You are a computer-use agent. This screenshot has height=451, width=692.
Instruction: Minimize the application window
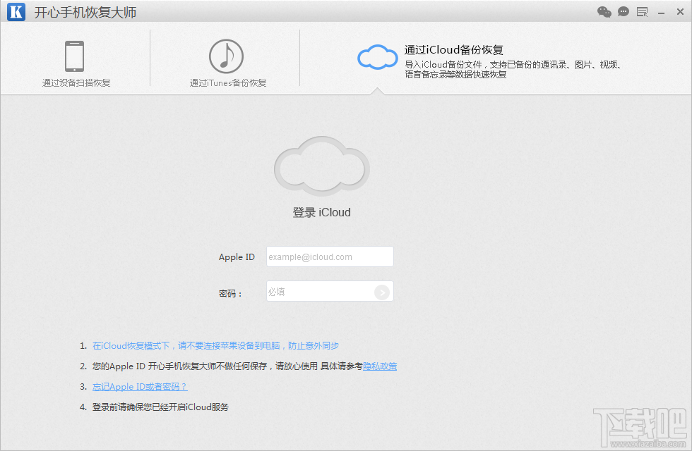coord(660,11)
